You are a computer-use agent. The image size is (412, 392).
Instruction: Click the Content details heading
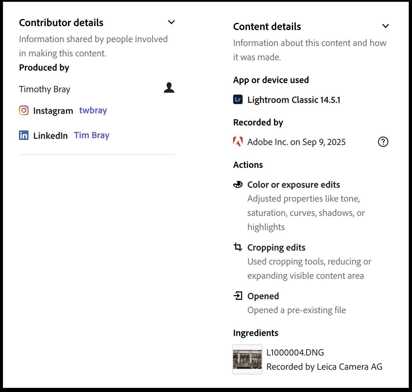click(x=267, y=27)
